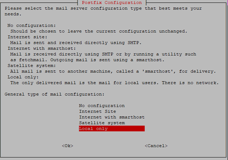Select the No configuration list option
The height and width of the screenshot is (160, 228).
click(x=102, y=105)
